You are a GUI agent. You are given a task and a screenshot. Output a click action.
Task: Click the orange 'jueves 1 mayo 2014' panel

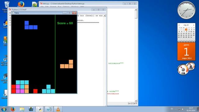[186, 51]
